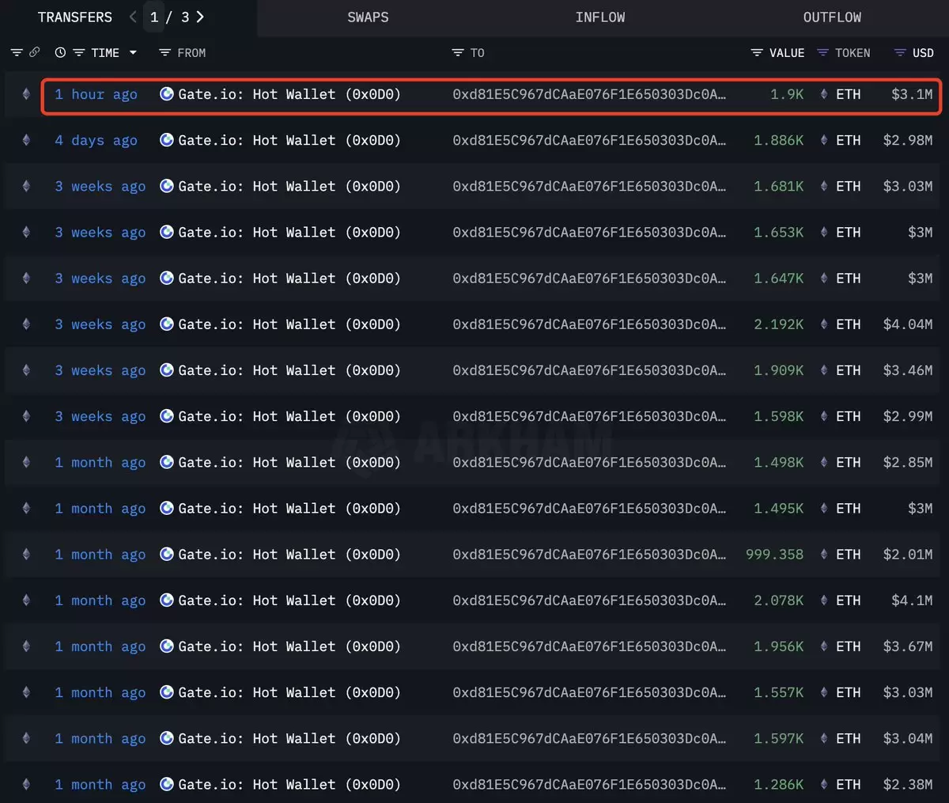Open Gate.io Hot Wallet entity in 1.598K row
This screenshot has width=949, height=803.
click(289, 416)
